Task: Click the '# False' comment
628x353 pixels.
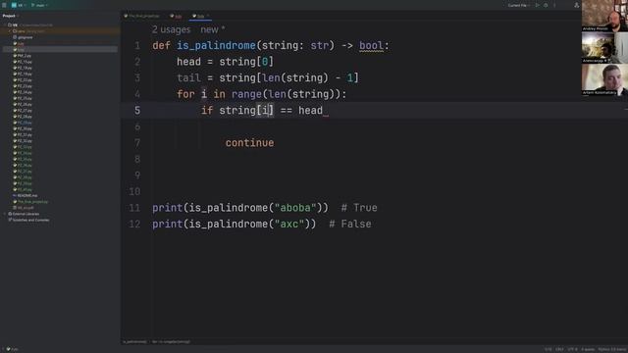Action: 350,225
